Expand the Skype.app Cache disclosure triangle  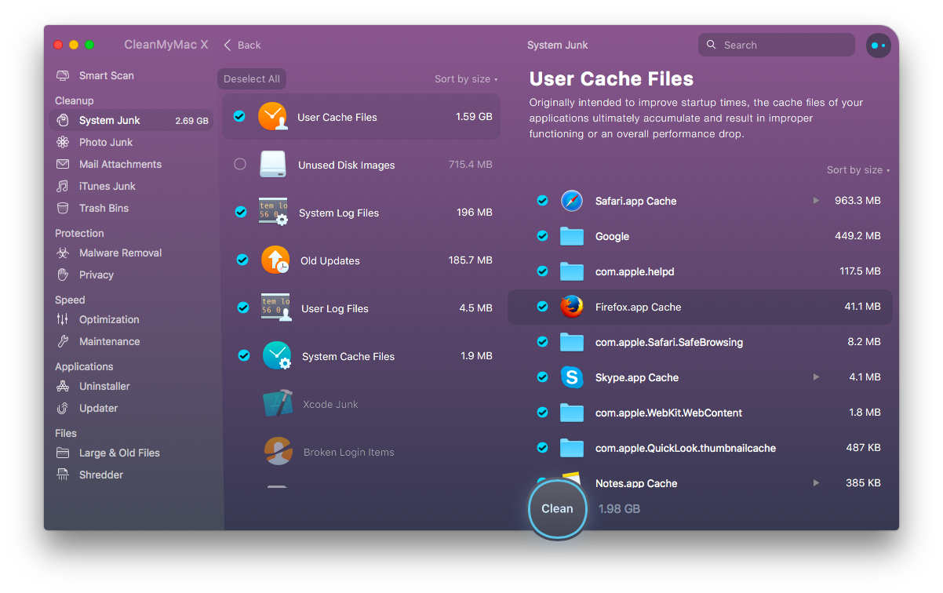pos(816,377)
